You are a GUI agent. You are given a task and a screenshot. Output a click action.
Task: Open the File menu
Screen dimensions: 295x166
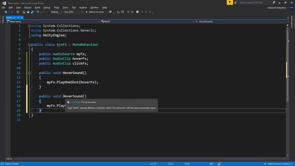(3, 8)
